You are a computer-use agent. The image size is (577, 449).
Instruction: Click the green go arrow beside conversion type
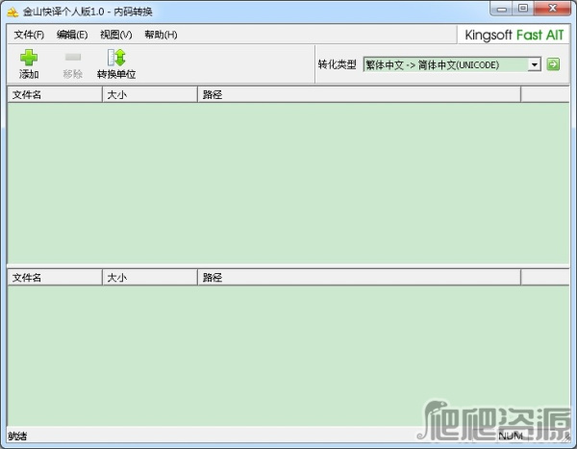(553, 64)
